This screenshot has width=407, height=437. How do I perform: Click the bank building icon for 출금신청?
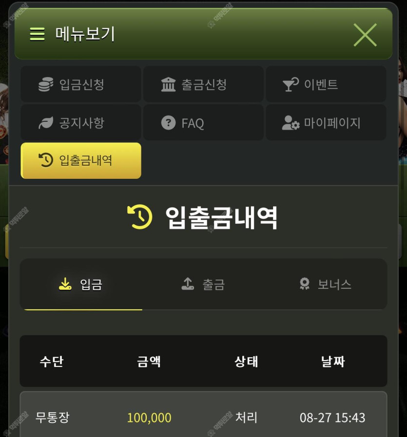(168, 84)
